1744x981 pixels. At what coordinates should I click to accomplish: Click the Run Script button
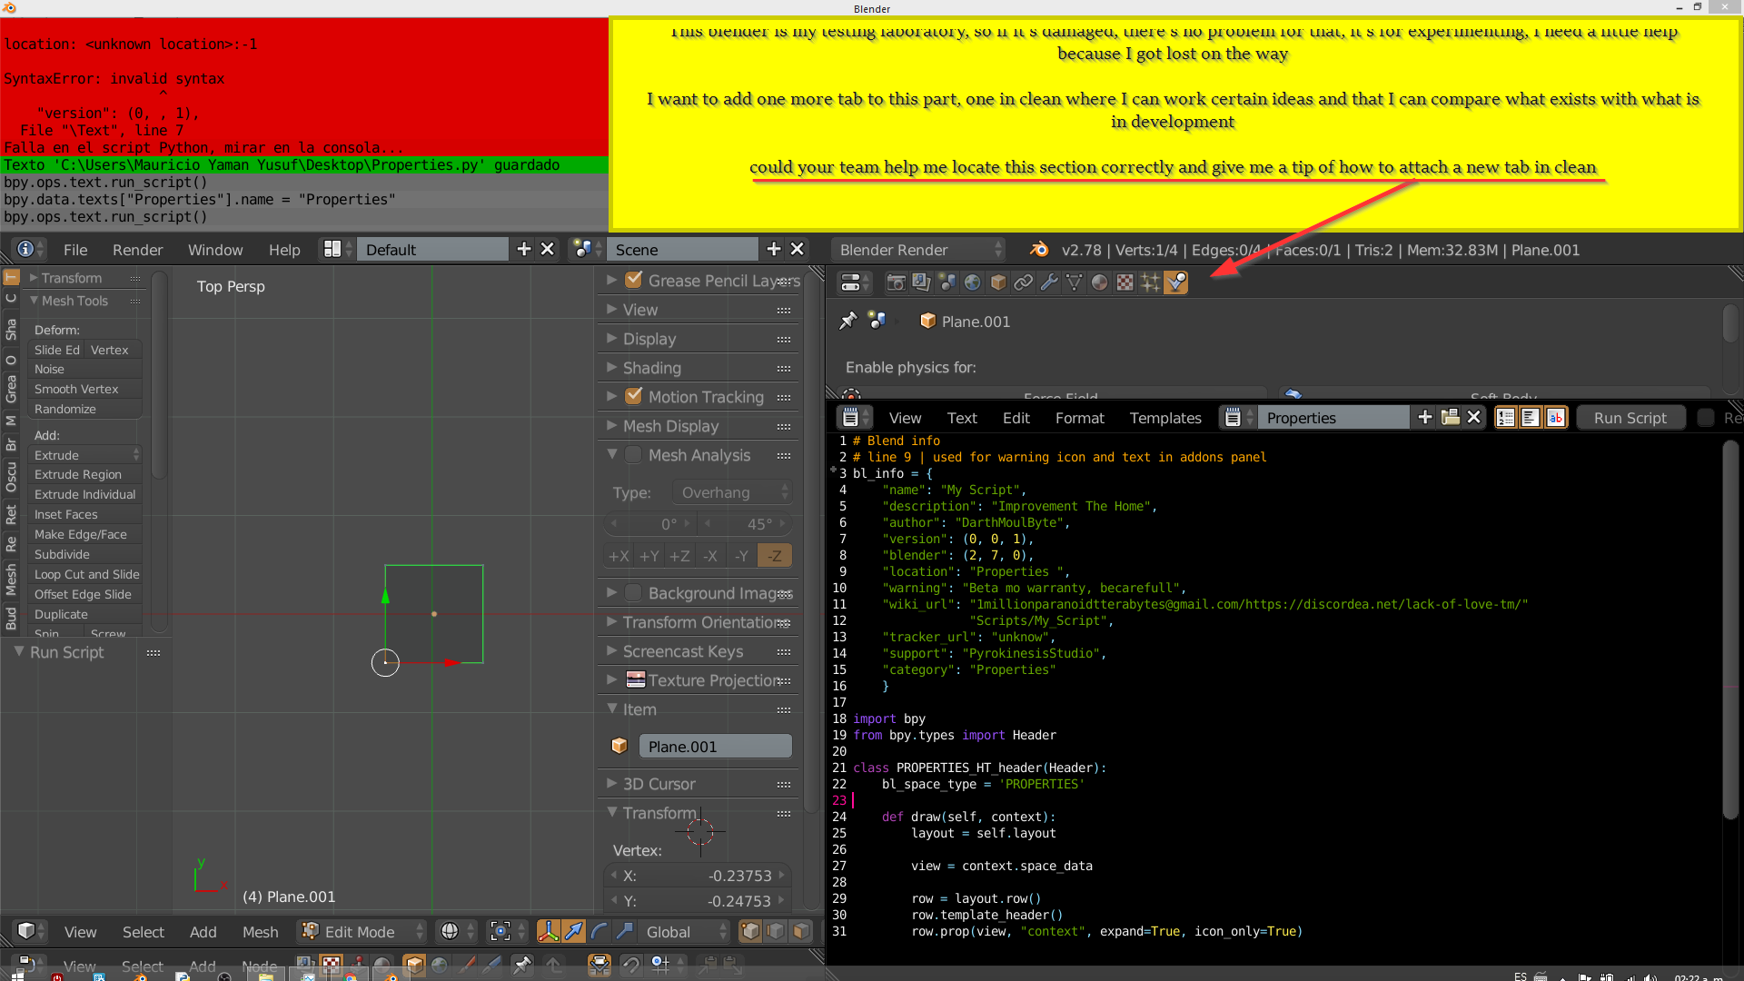point(1630,418)
